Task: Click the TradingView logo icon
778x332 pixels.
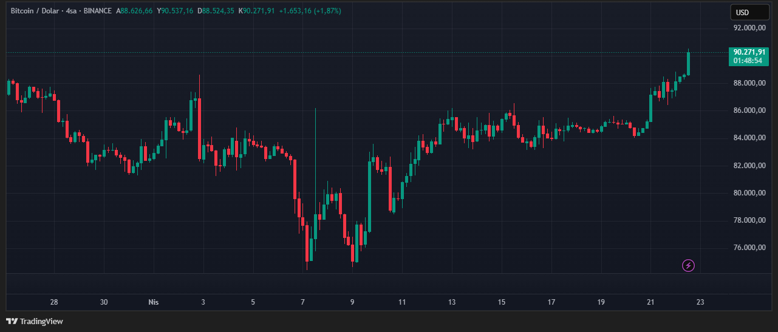Action: (11, 321)
